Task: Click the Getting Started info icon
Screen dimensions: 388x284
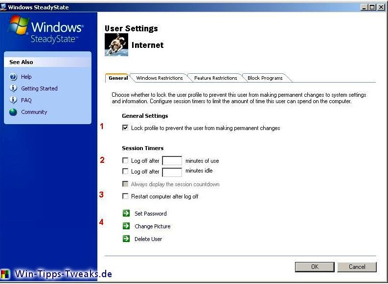Action: tap(13, 88)
